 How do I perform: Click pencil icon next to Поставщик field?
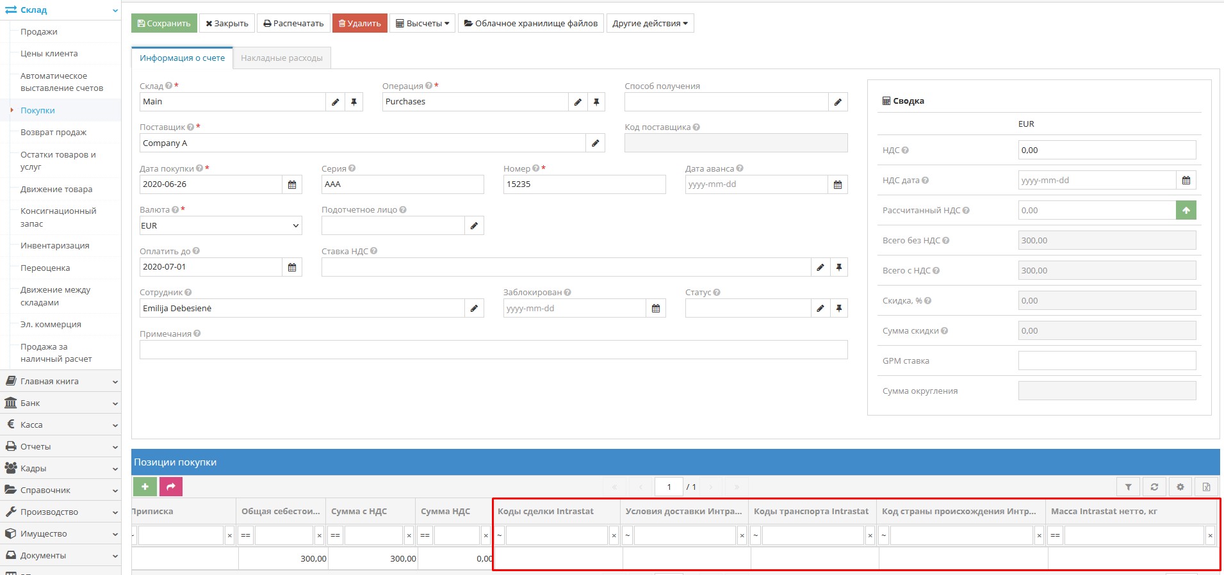[595, 143]
